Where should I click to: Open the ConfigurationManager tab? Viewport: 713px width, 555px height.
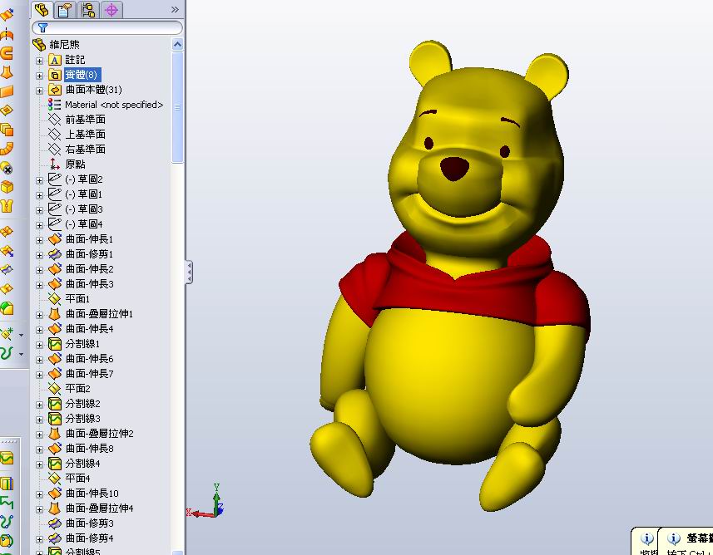pos(89,10)
